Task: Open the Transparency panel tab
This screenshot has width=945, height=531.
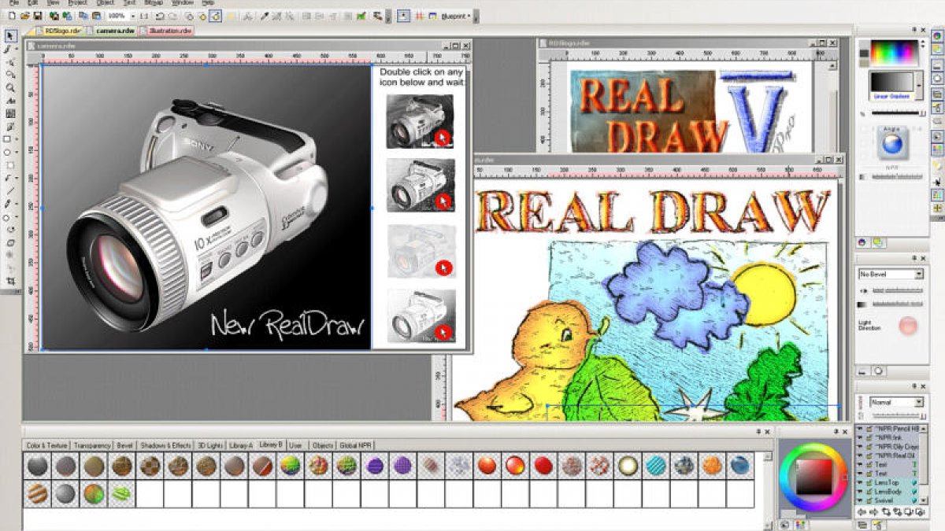Action: [x=92, y=445]
